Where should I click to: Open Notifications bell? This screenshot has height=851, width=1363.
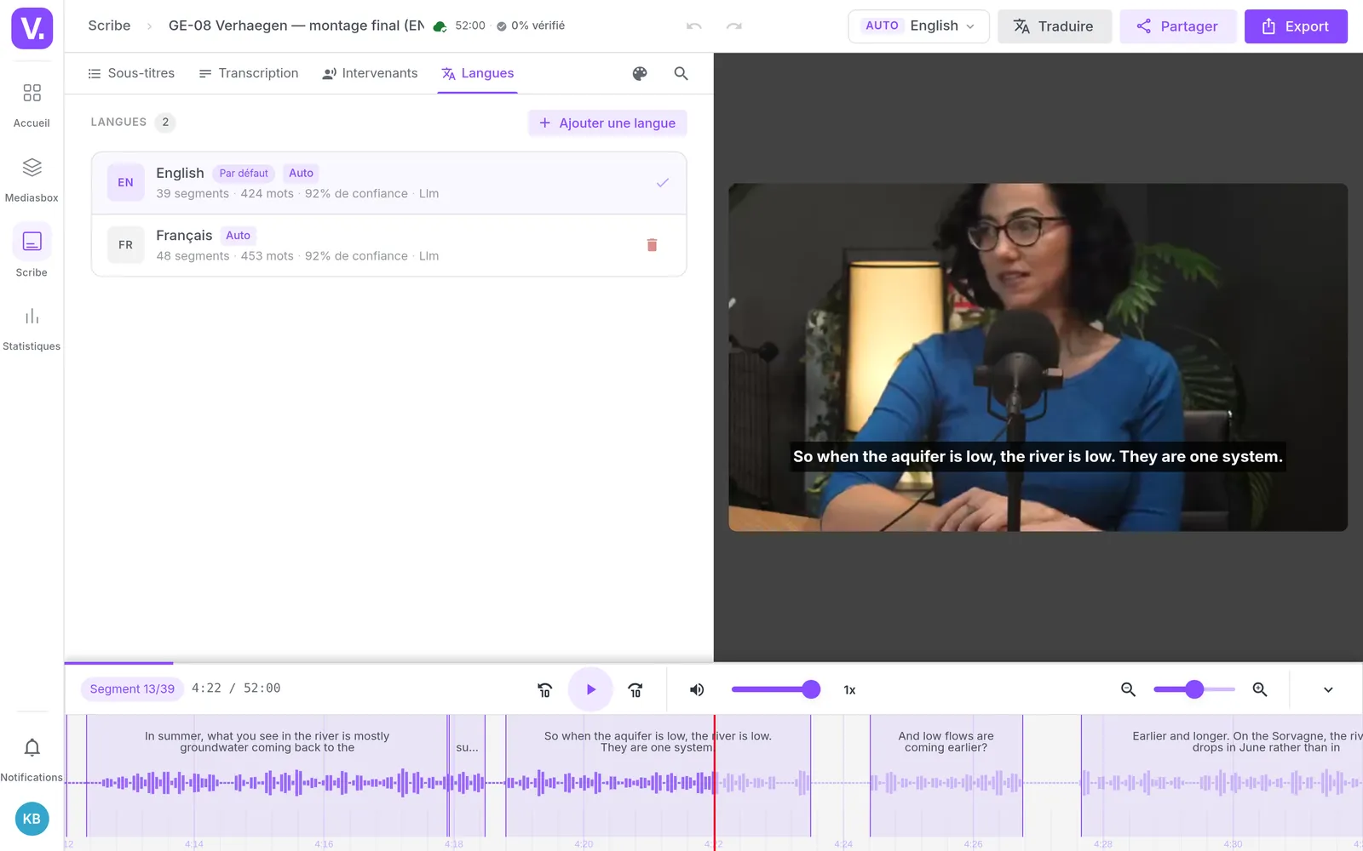point(32,758)
